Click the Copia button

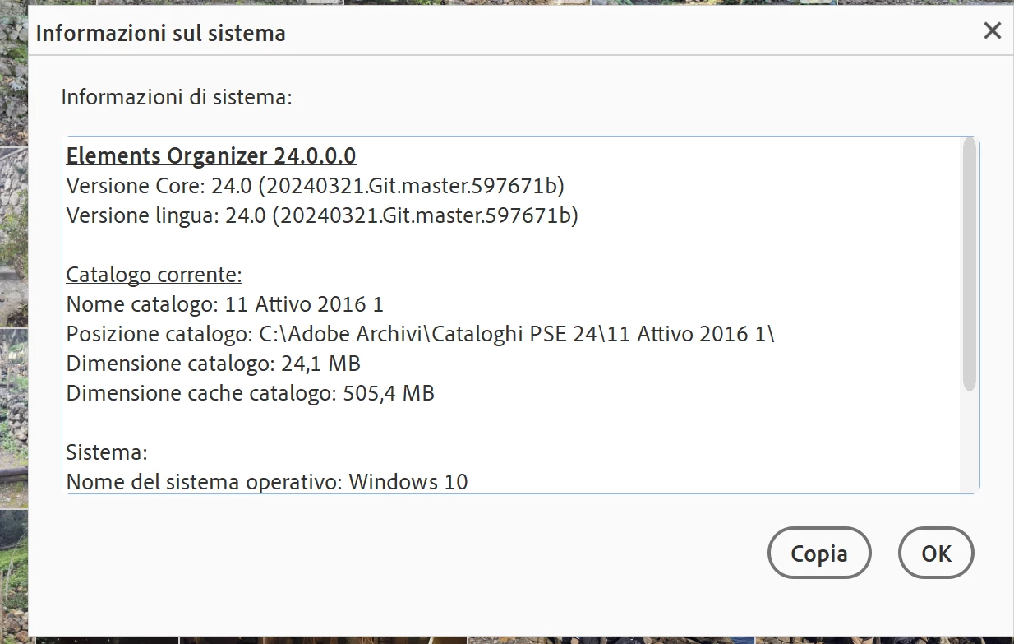[x=819, y=553]
